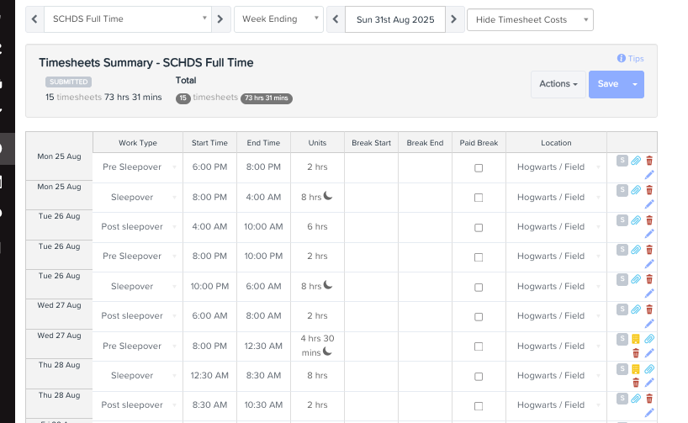The height and width of the screenshot is (423, 688).
Task: Edit the Mon 25 Aug Pre Sleepover entry
Action: click(649, 175)
